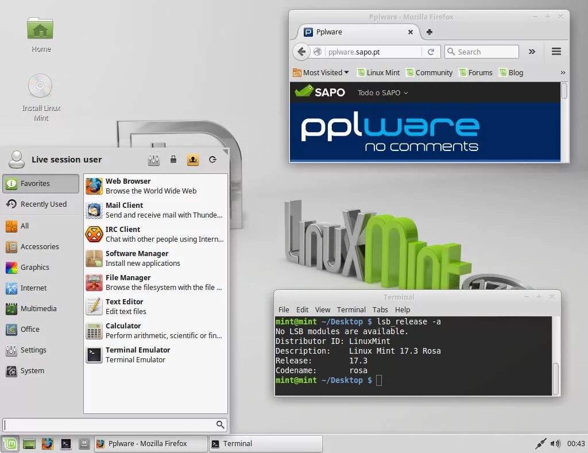
Task: Open the Office category
Action: (x=41, y=329)
